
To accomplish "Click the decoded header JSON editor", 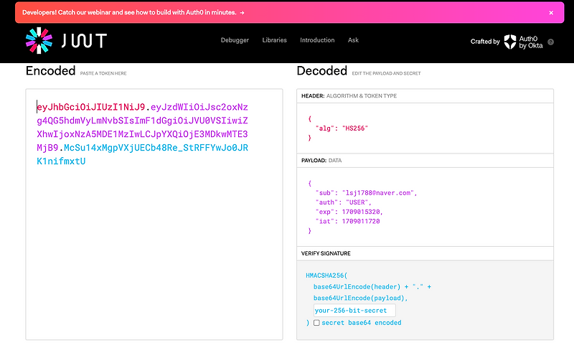I will coord(425,127).
